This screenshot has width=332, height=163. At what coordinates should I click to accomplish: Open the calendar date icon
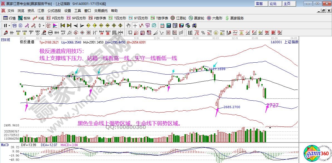162,26
